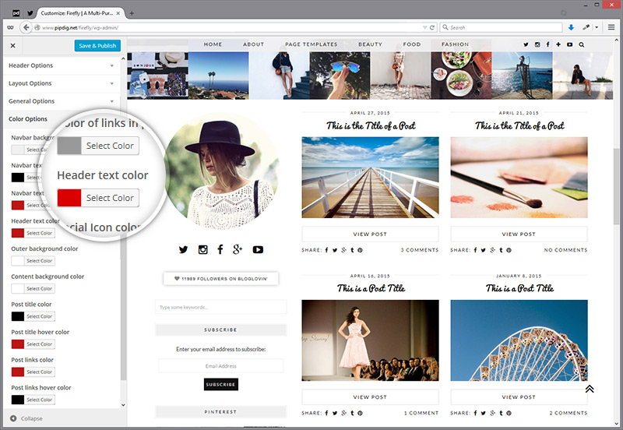Click the large YouTube icon below profile photo
Viewport: 623px width, 430px height.
tap(258, 250)
